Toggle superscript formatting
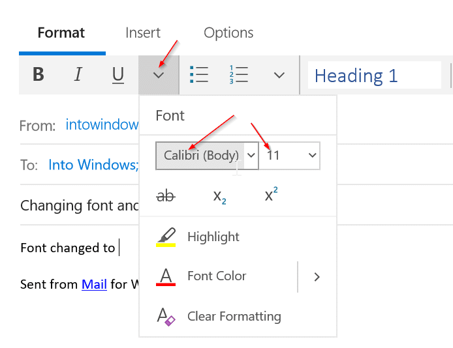This screenshot has height=348, width=453. click(271, 195)
